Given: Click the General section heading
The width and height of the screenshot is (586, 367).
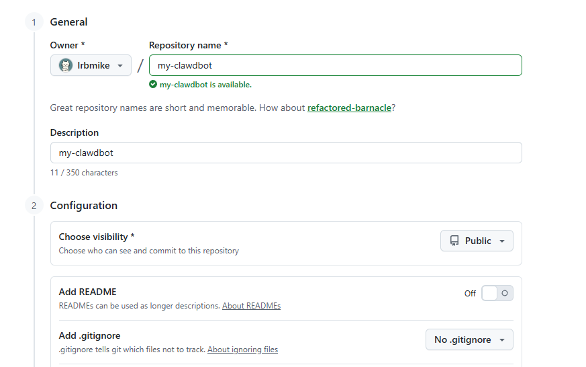Looking at the screenshot, I should [x=68, y=22].
